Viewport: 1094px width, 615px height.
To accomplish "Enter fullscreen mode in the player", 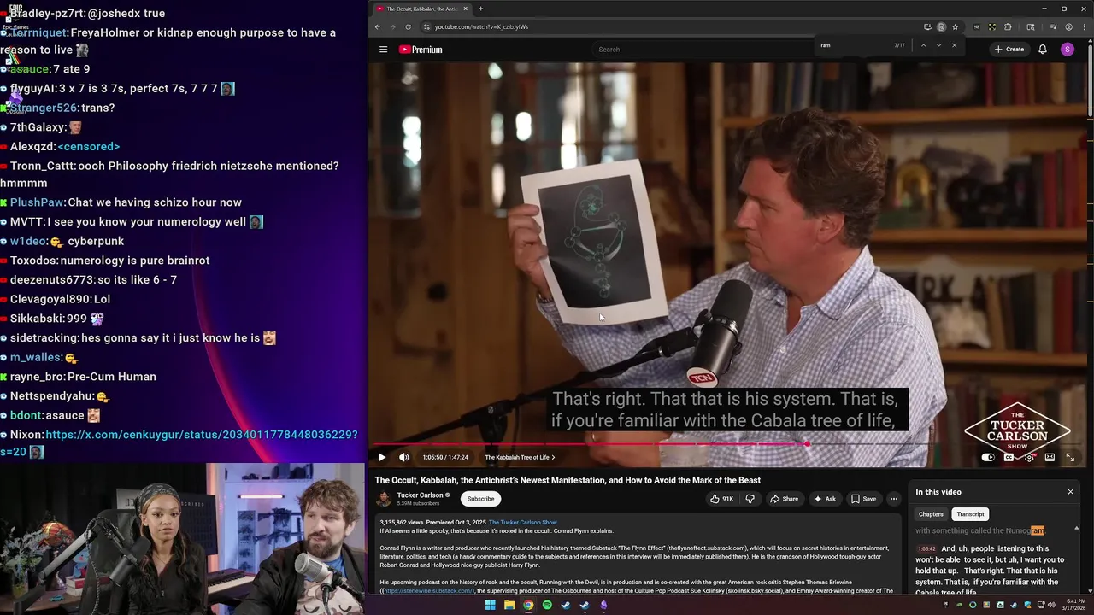I will (1070, 457).
